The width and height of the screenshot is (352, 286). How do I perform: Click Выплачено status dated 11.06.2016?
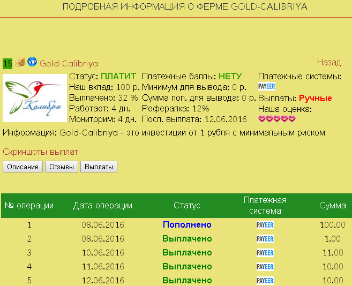(x=187, y=267)
